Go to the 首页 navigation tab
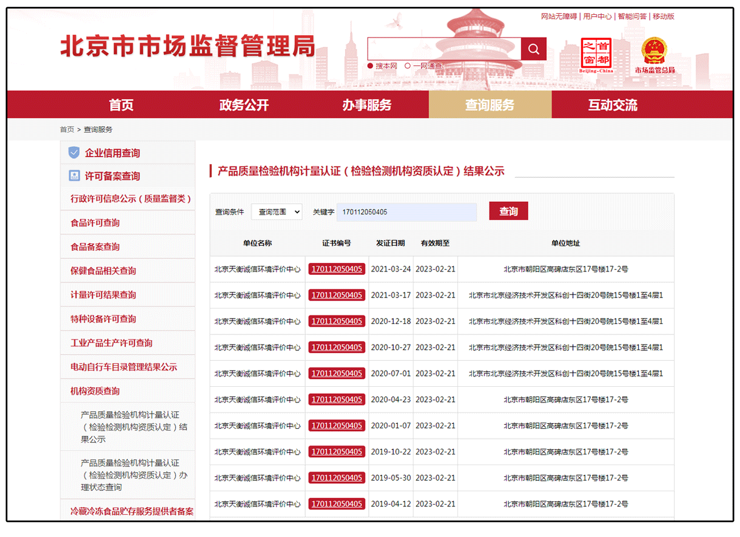The width and height of the screenshot is (740, 537). [121, 105]
